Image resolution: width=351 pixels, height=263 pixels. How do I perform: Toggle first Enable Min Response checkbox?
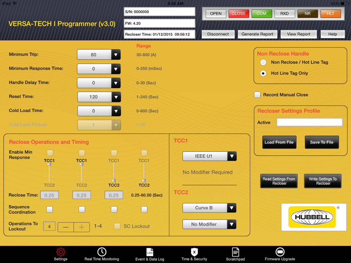[50, 153]
